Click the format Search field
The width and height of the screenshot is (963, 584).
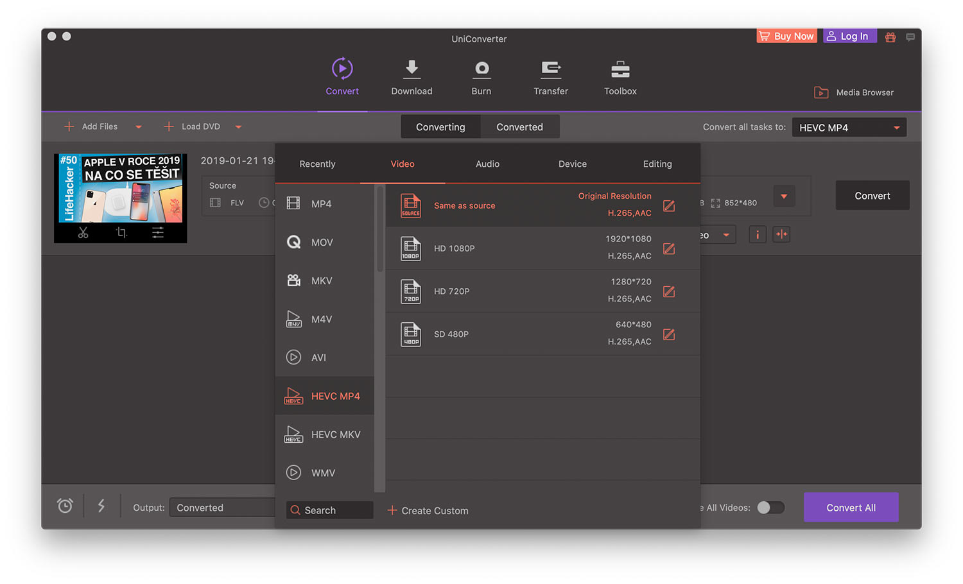tap(330, 511)
